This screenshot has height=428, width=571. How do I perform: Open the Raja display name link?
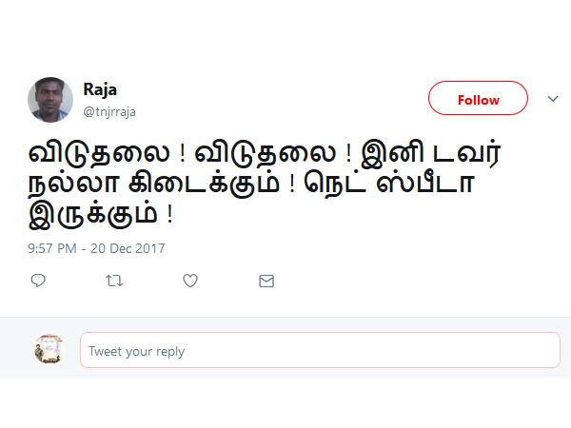pyautogui.click(x=101, y=91)
